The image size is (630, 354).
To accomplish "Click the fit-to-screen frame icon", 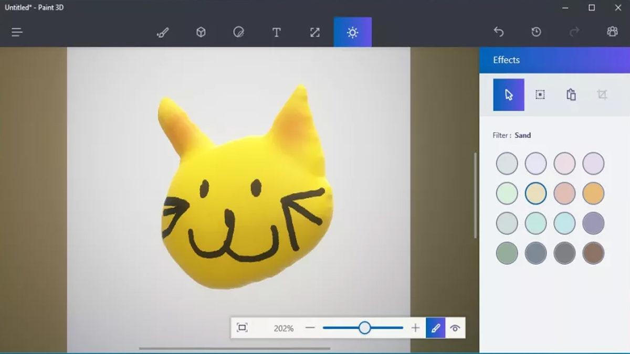I will (x=242, y=328).
